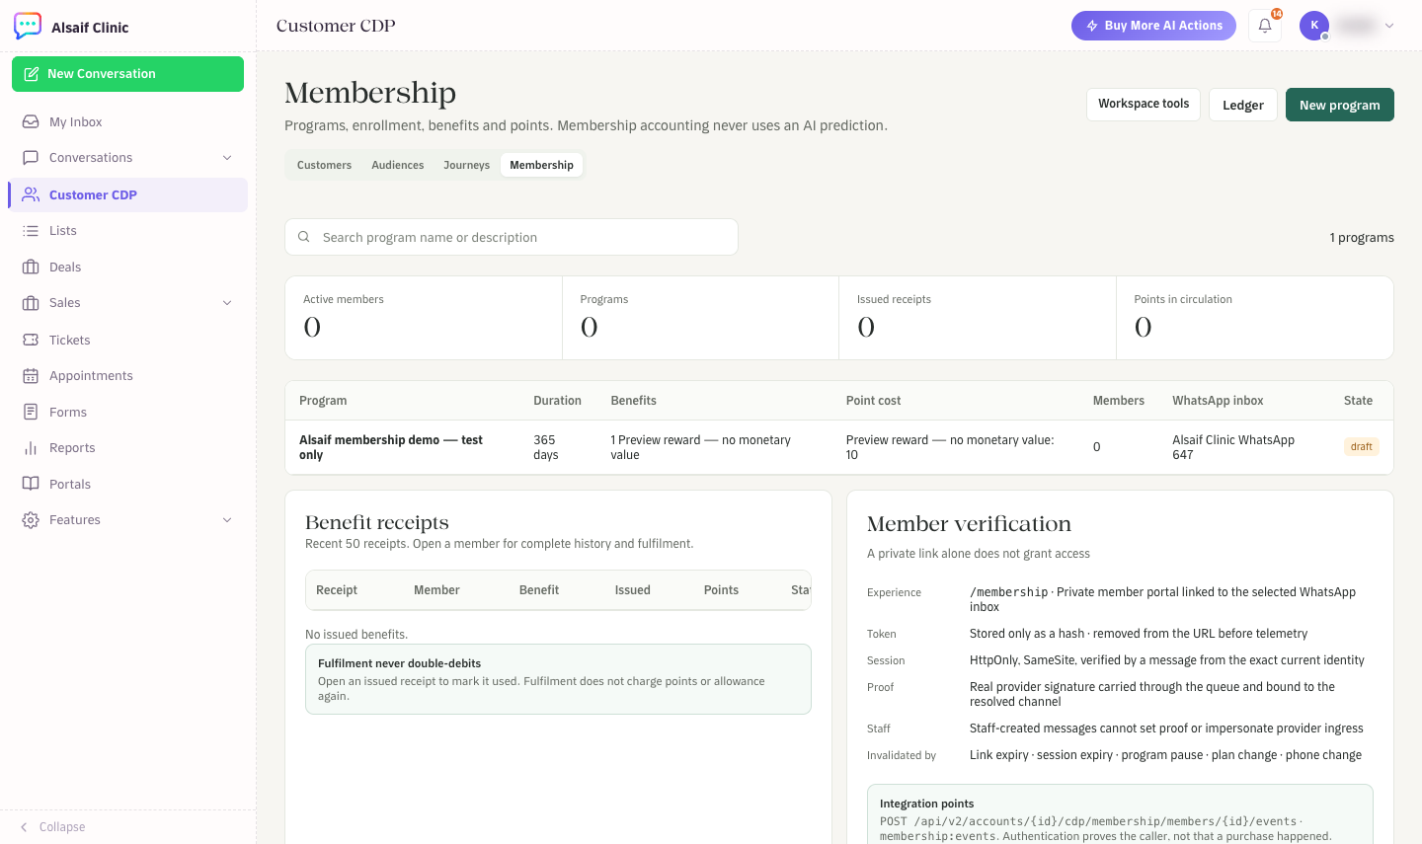Switch to the Audiences tab

[x=398, y=165]
